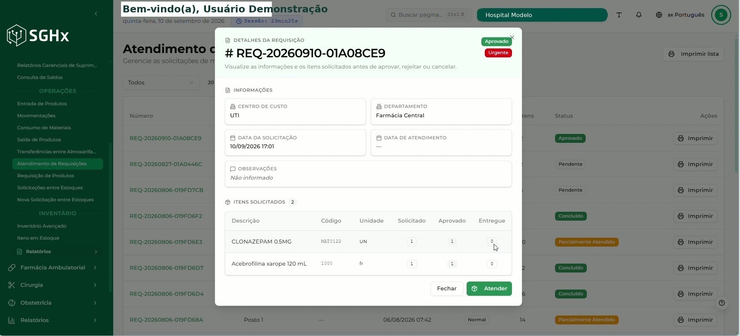Click the text size T icon
Image resolution: width=740 pixels, height=336 pixels.
pos(619,15)
